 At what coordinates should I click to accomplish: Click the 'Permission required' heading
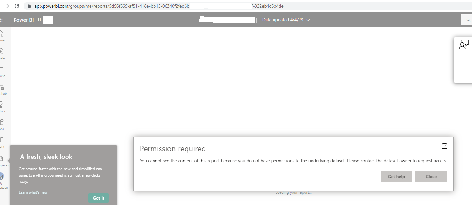[x=173, y=149]
